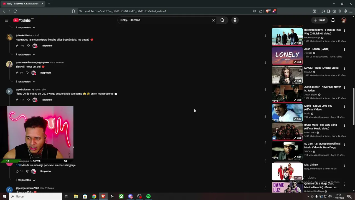Expand the 3 respuestas thread
Image resolution: width=355 pixels, height=200 pixels.
(x=26, y=180)
